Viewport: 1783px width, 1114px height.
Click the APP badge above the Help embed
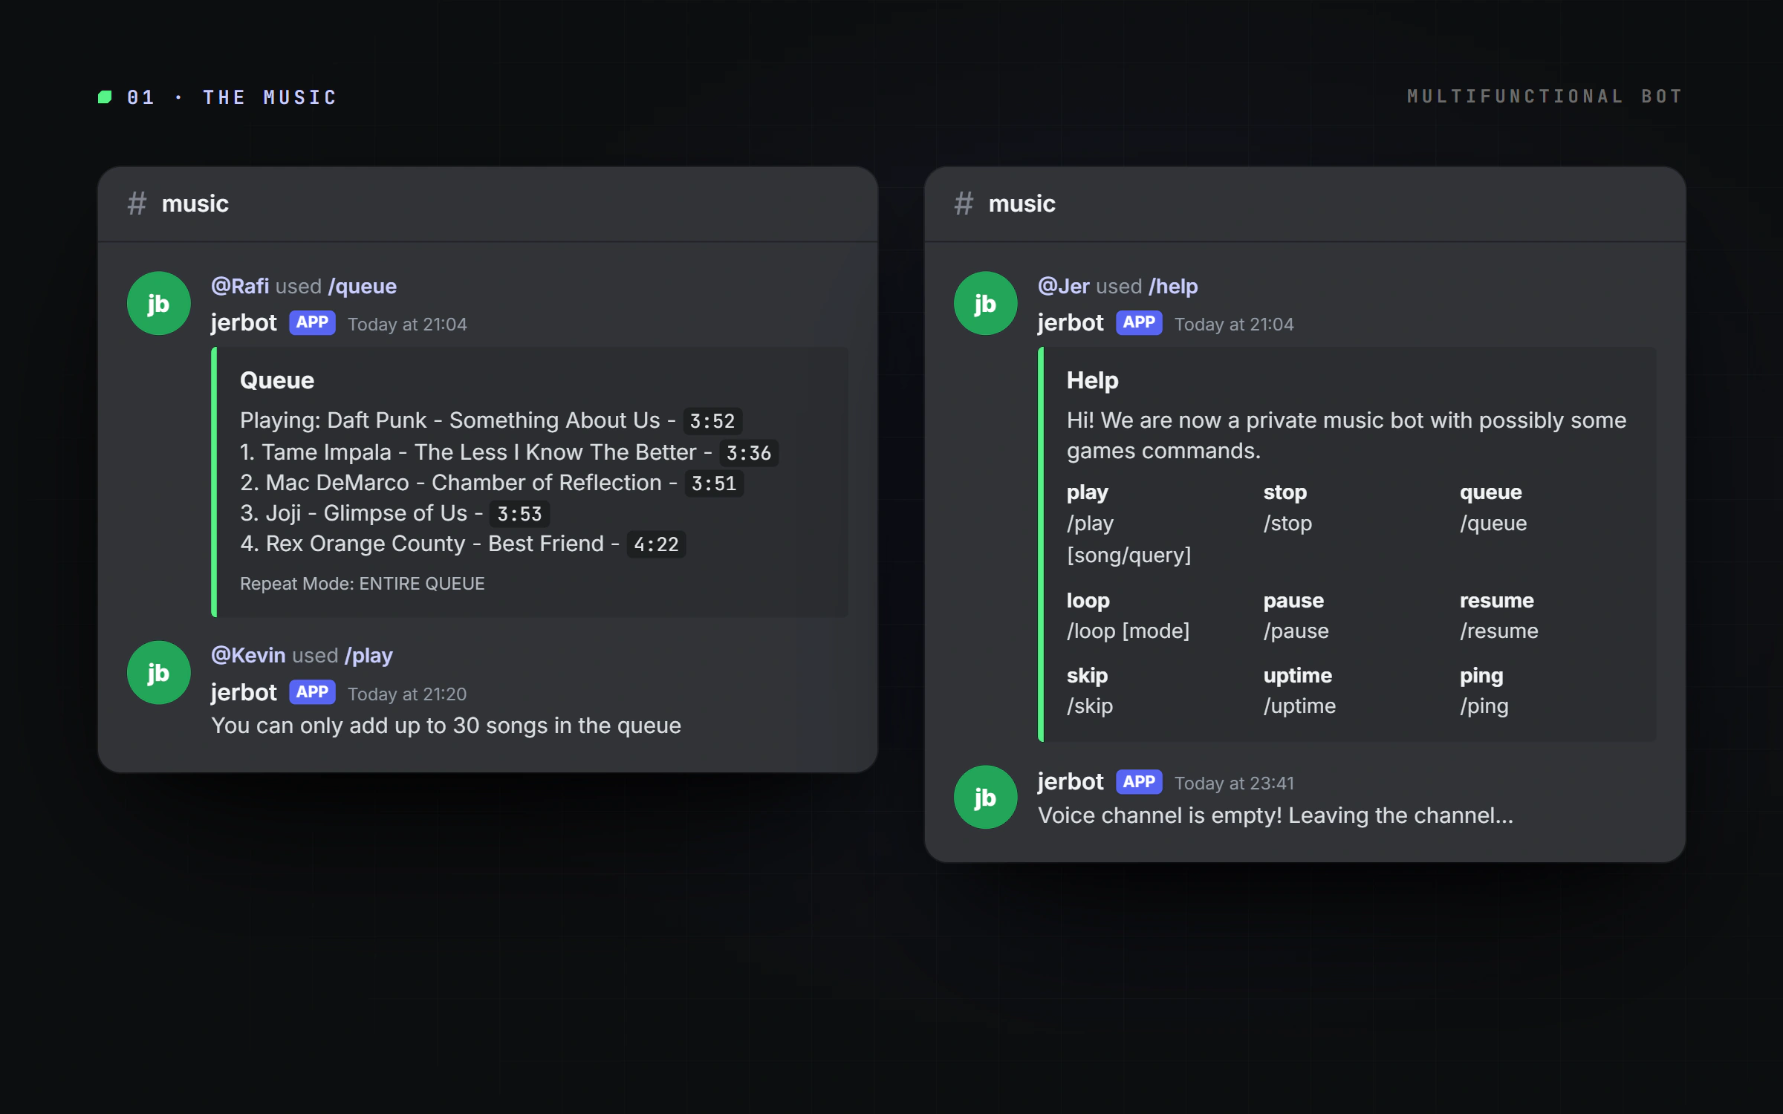click(1139, 322)
